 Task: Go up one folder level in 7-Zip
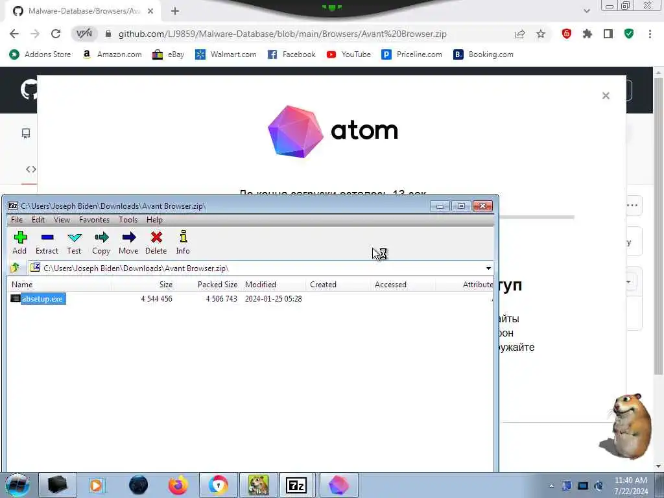pos(16,268)
